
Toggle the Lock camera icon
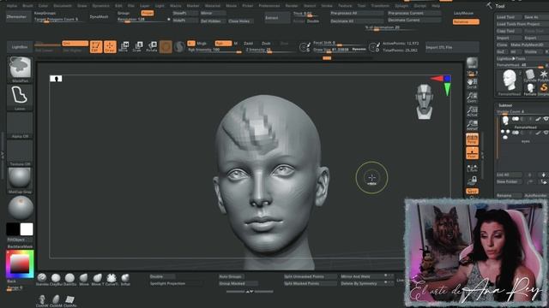point(472,181)
